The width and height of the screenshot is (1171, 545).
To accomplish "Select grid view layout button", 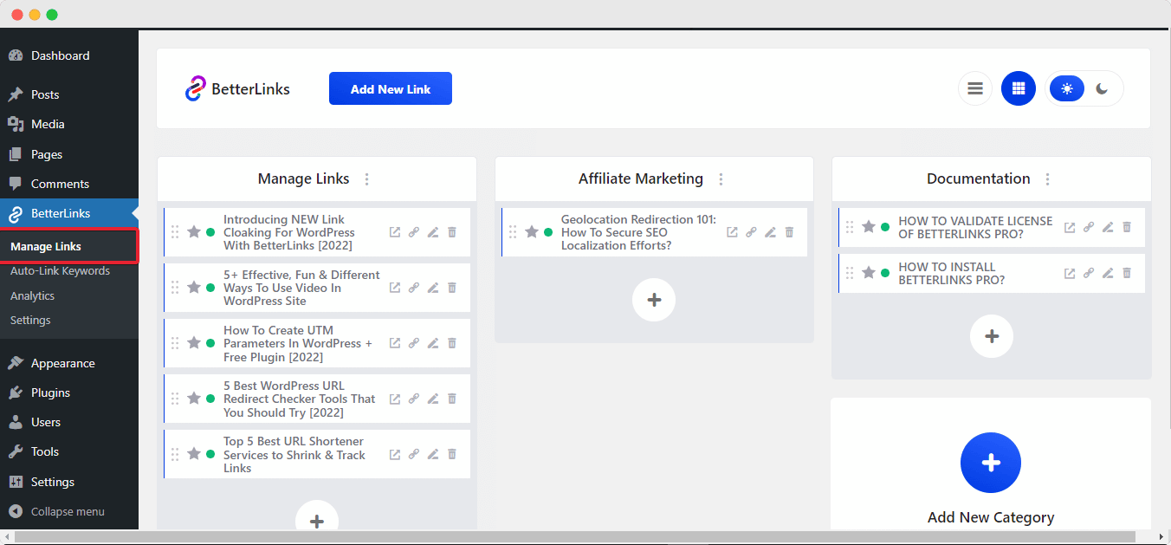I will pyautogui.click(x=1019, y=88).
